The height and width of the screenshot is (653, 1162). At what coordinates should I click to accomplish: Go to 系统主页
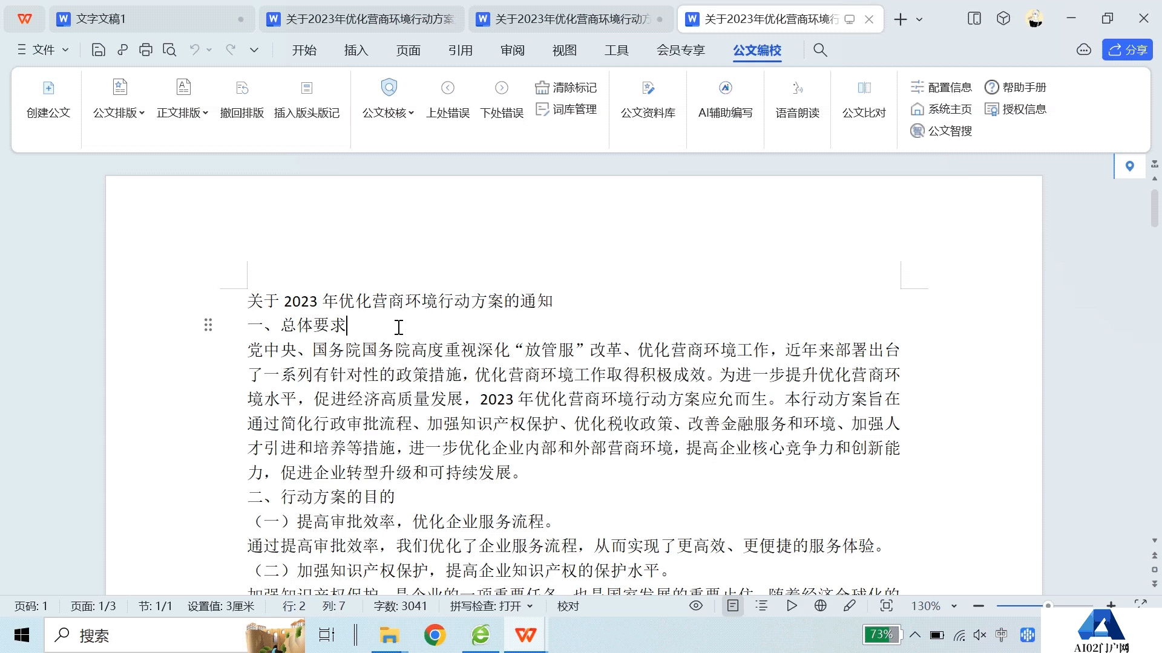pyautogui.click(x=941, y=109)
